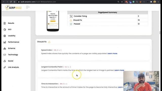The height and width of the screenshot is (91, 162).
Task: Bookmark this page with the star
Action: pos(122,2)
